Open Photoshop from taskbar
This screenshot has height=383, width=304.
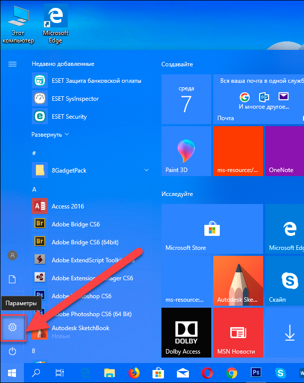click(x=256, y=373)
